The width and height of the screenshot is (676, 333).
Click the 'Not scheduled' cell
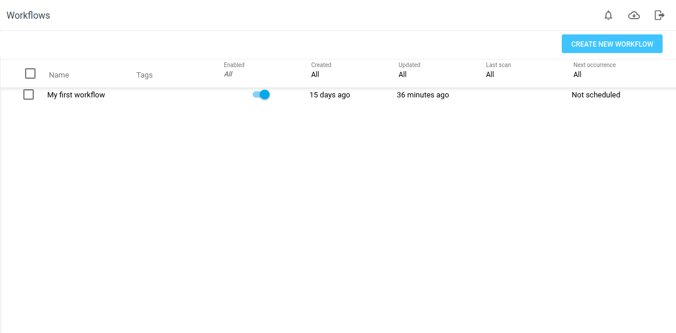(596, 94)
